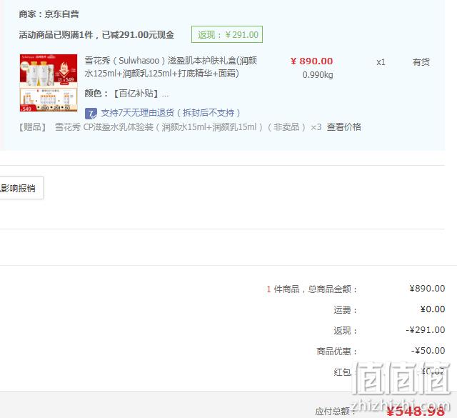This screenshot has height=418, width=457.
Task: Open the Sulwhasoo gift box product thumbnail
Action: click(x=49, y=83)
